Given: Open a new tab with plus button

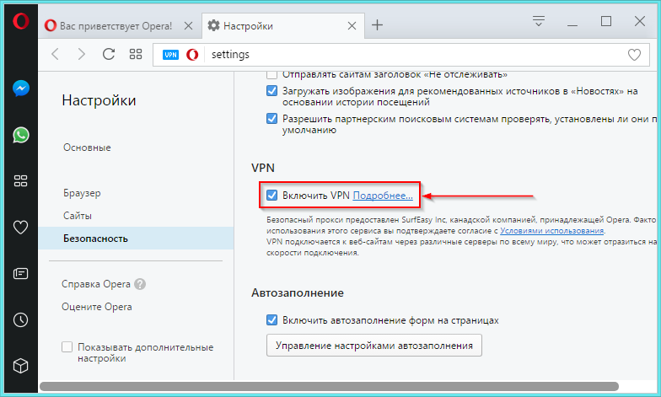Looking at the screenshot, I should pos(377,25).
